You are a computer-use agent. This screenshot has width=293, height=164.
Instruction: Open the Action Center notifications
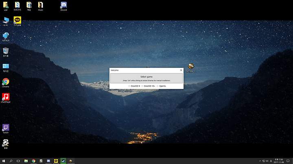point(288,161)
